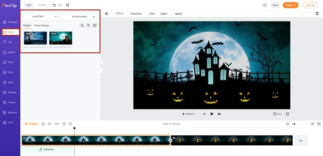
Task: Open the Elements sidebar section
Action: tap(10, 92)
